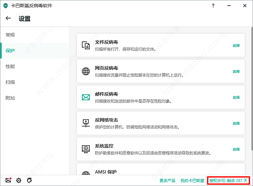Click description starting with 保护您的计算机，防御危险网络活动
Image resolution: width=253 pixels, height=186 pixels.
click(x=137, y=127)
